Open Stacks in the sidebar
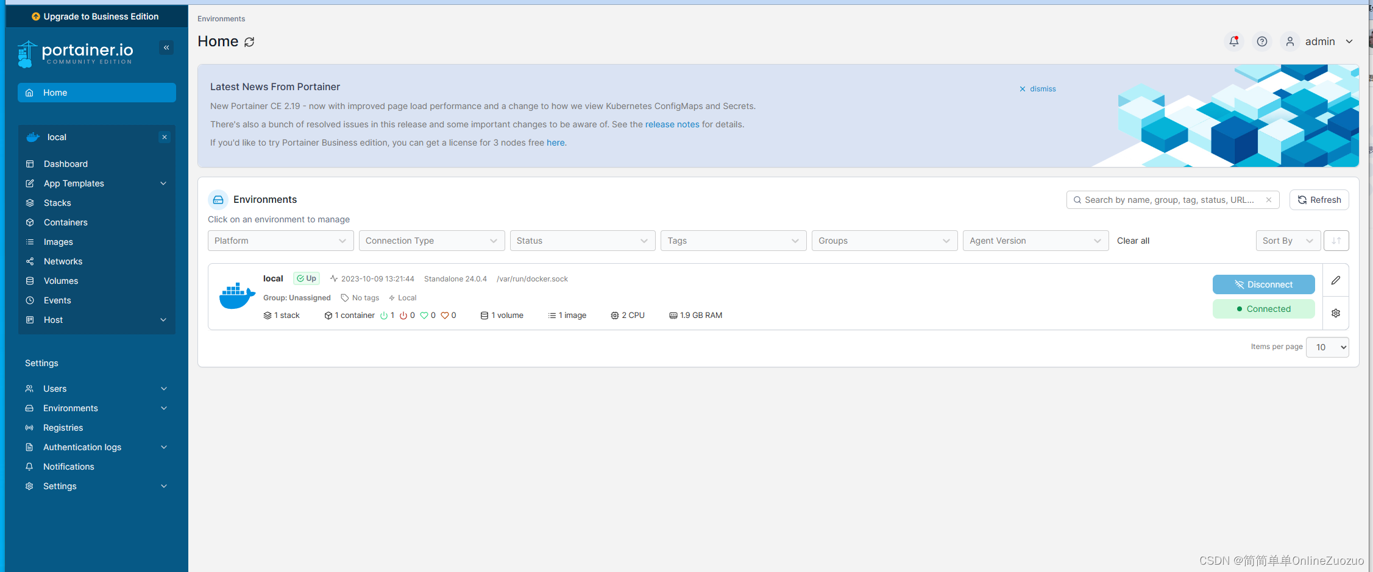The image size is (1373, 572). click(x=97, y=203)
